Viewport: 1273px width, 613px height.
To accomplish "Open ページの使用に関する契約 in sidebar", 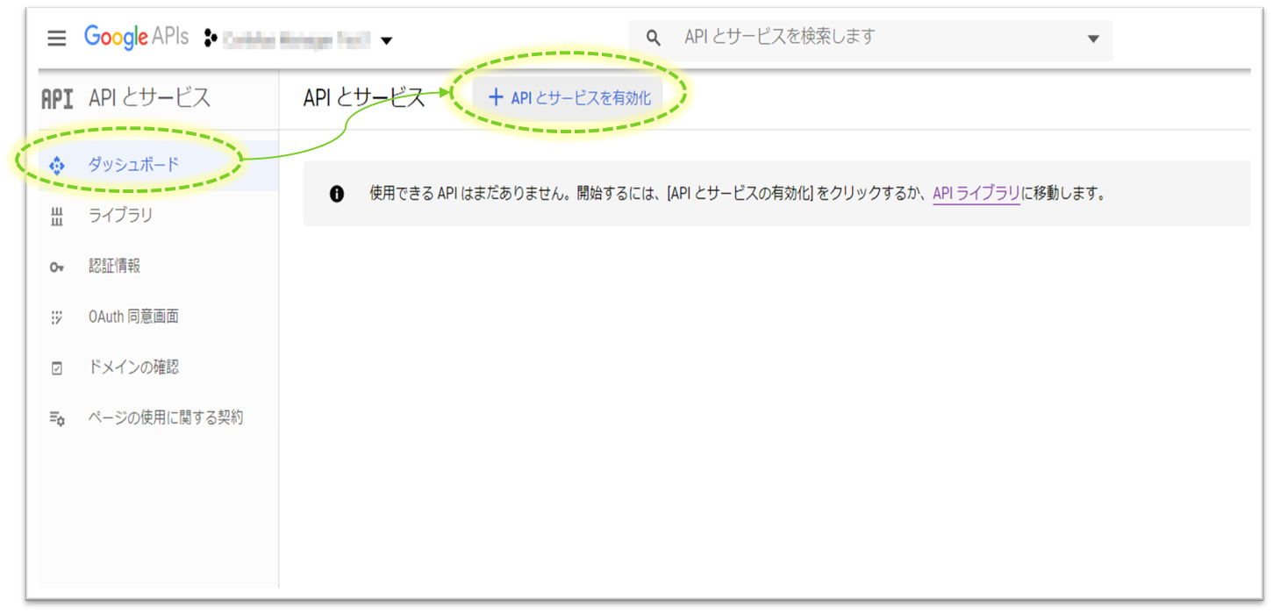I will pos(165,418).
